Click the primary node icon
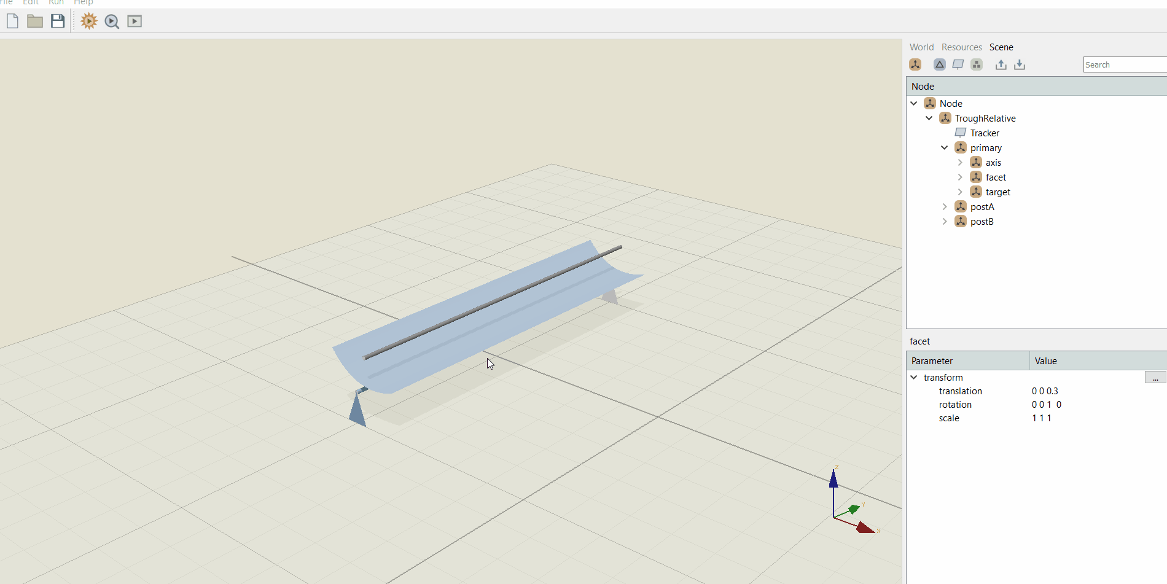 tap(961, 147)
